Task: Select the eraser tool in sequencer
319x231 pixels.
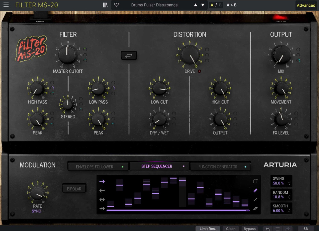Action: tap(255, 208)
